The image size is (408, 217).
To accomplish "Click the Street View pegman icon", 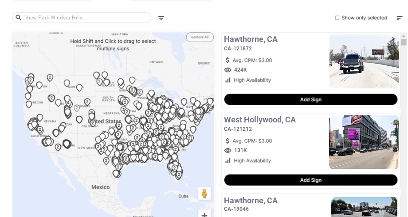I will click(204, 194).
